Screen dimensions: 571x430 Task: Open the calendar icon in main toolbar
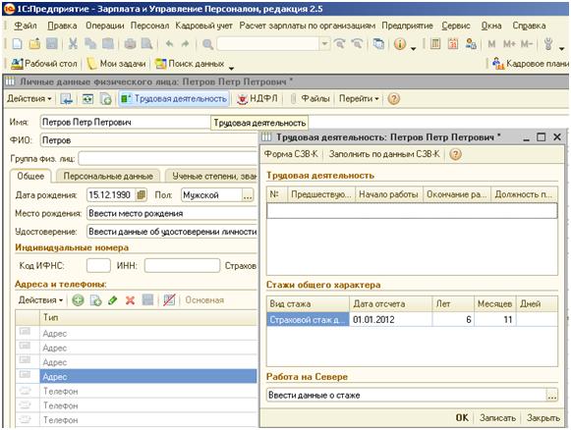453,44
